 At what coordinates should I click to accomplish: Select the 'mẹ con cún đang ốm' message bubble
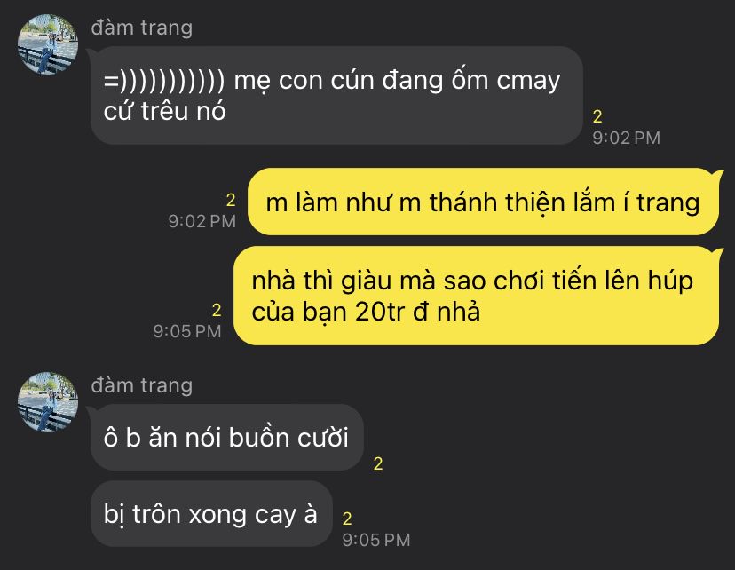coord(336,96)
